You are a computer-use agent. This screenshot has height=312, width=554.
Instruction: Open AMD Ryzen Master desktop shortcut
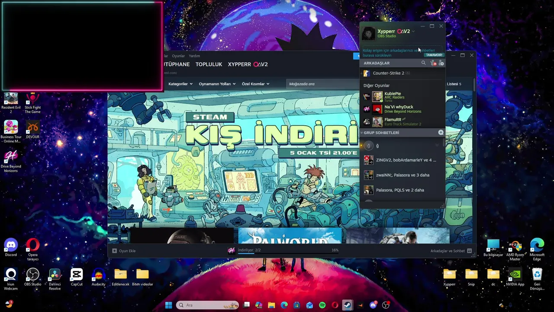(515, 250)
